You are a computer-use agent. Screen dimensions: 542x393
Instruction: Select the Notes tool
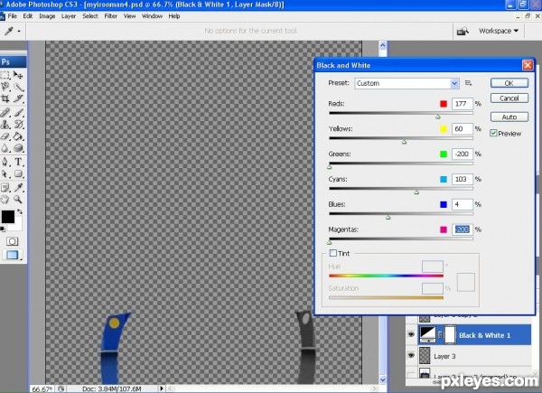click(x=5, y=187)
